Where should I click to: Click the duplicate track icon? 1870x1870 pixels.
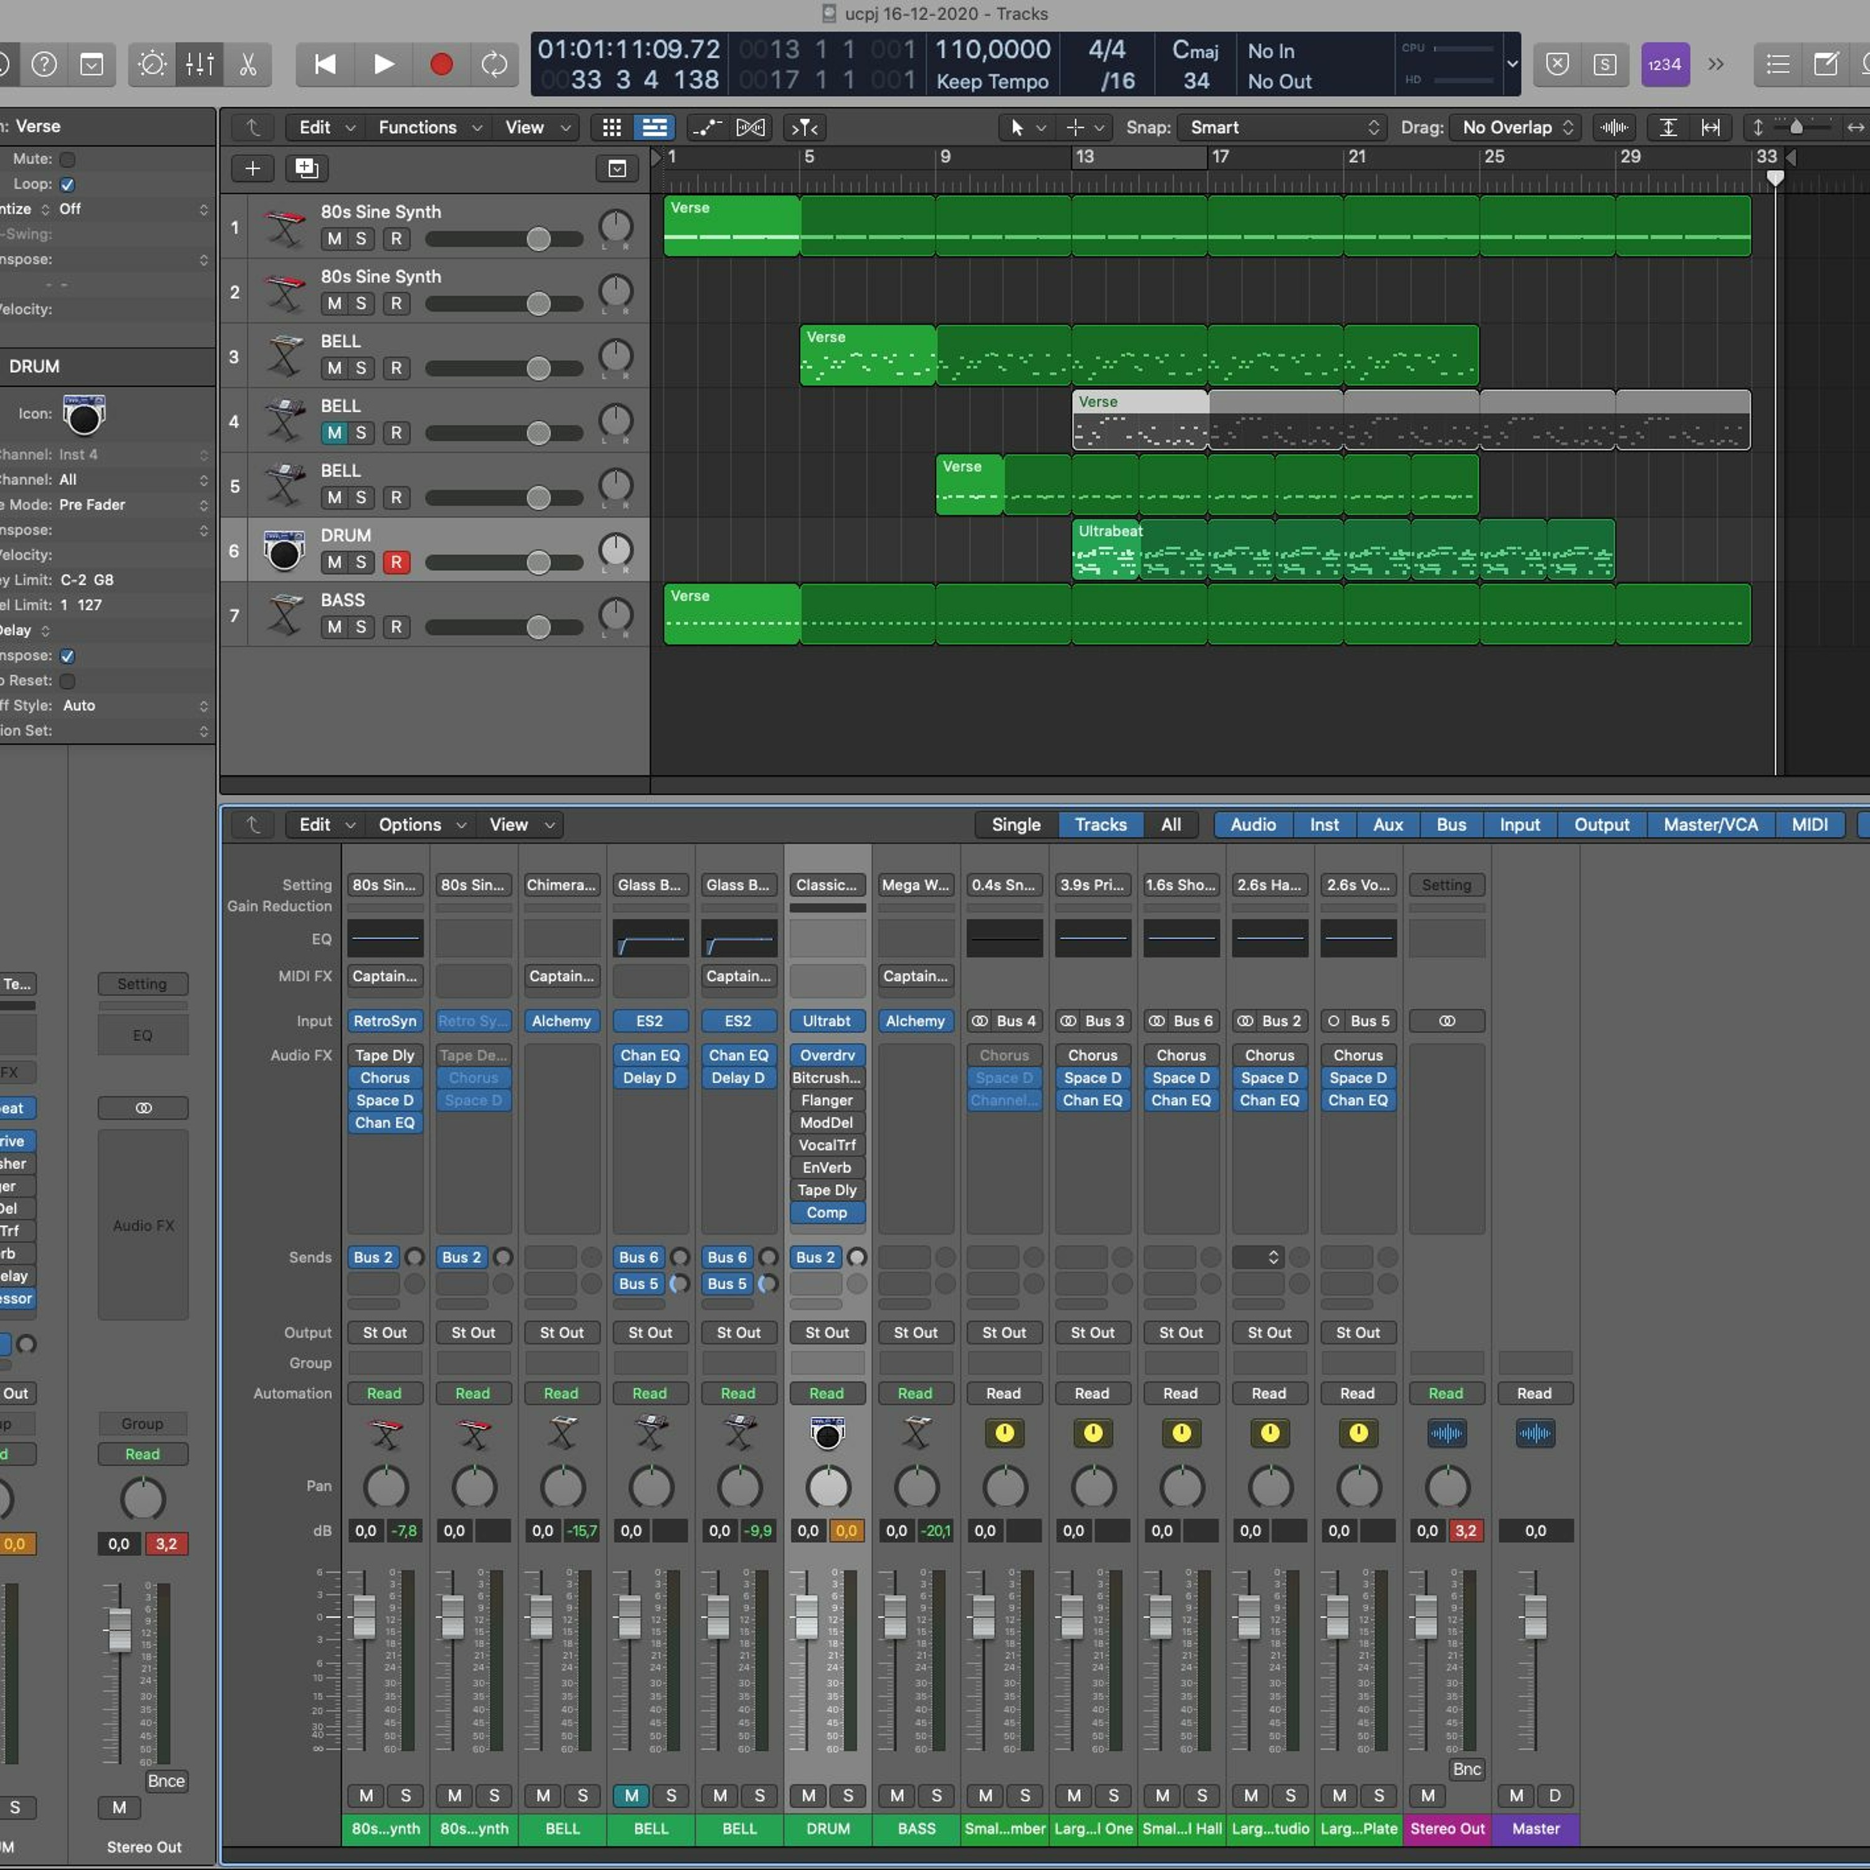coord(307,168)
